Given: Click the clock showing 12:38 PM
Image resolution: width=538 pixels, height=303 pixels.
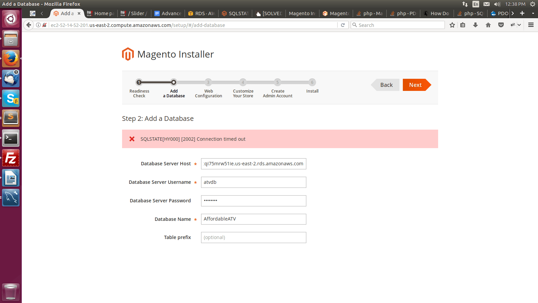Looking at the screenshot, I should click(x=515, y=4).
